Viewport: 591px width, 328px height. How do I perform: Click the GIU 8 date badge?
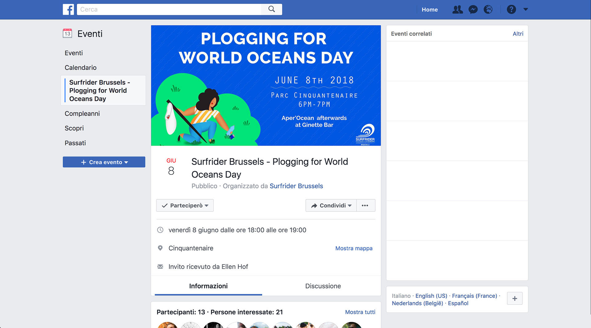[171, 167]
